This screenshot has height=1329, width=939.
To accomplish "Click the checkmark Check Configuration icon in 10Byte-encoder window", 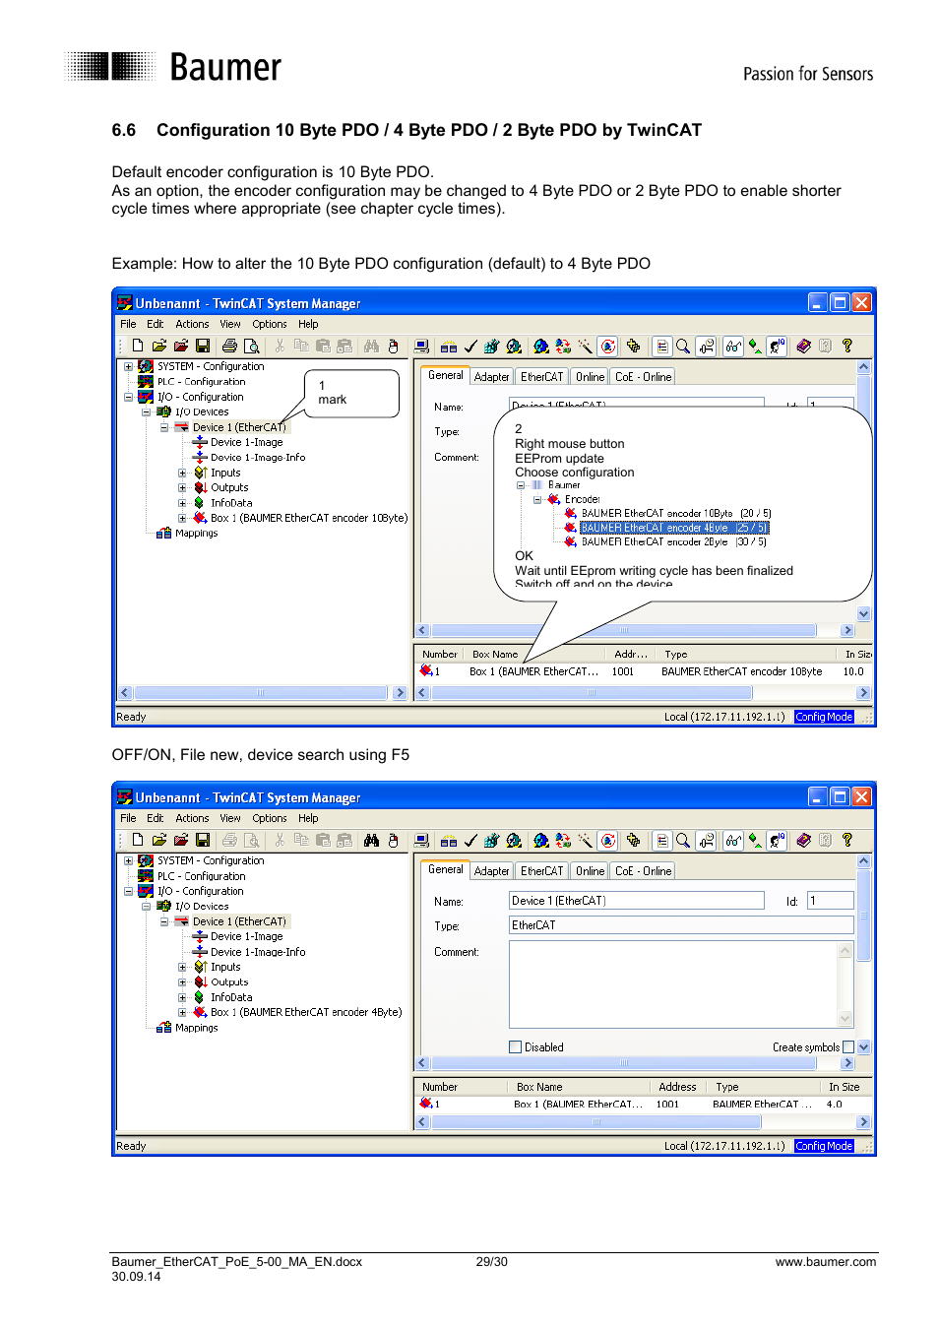I will click(470, 346).
